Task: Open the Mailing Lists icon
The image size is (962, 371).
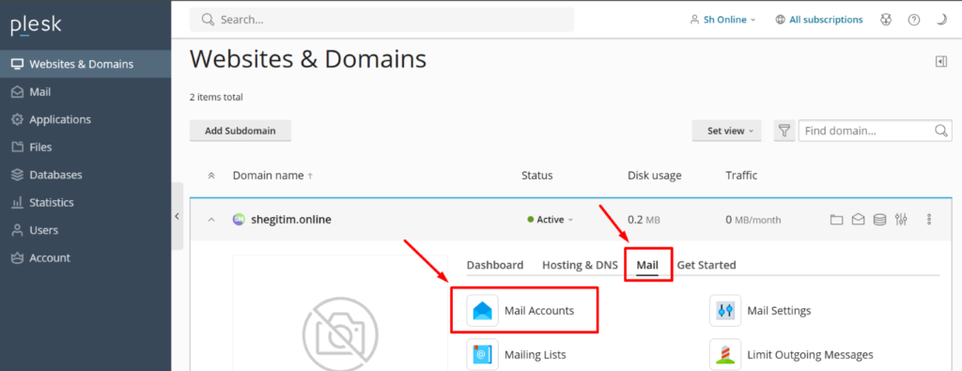Action: coord(482,354)
